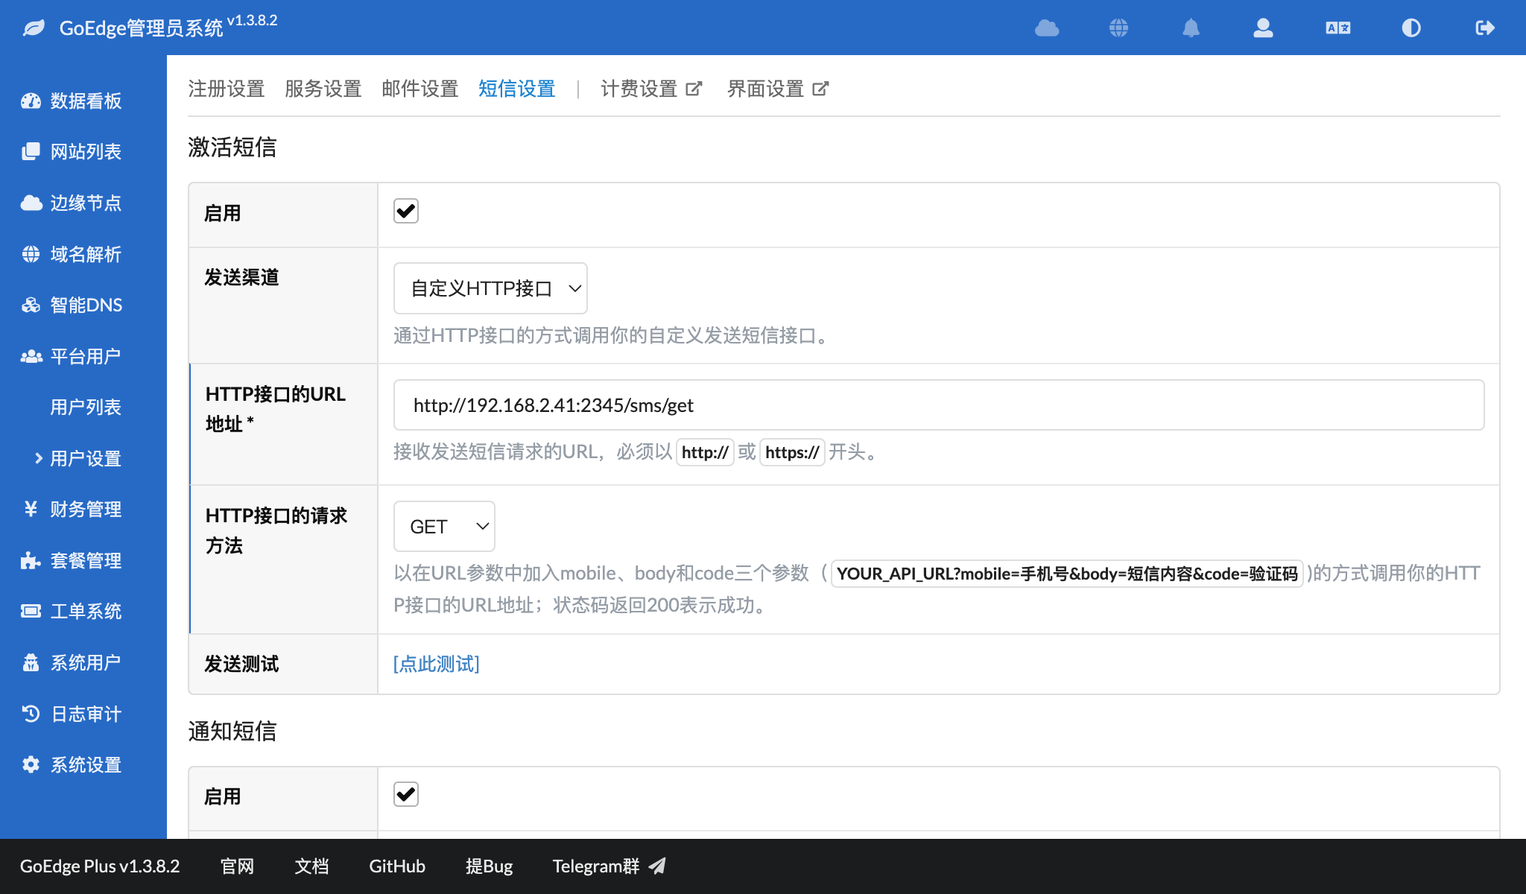Open the user profile icon
This screenshot has height=894, width=1526.
tap(1263, 28)
